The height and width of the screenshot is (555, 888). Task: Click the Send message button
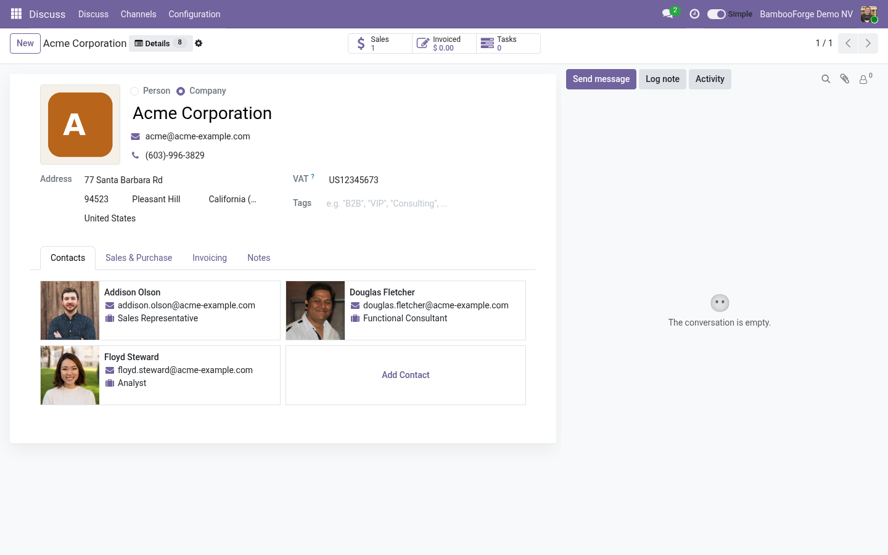tap(601, 79)
